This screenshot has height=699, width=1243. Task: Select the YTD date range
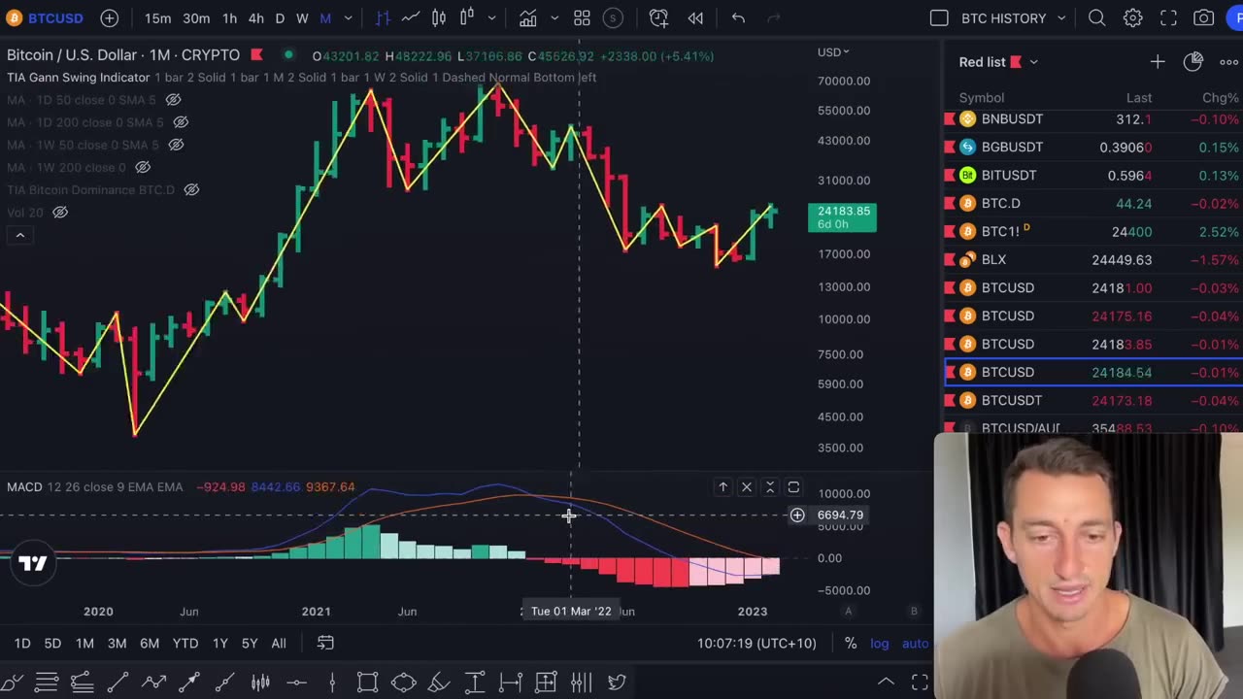185,643
